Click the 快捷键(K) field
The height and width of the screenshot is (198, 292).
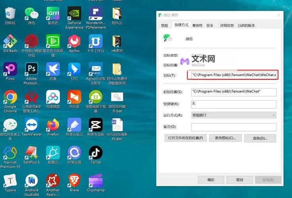pyautogui.click(x=234, y=104)
